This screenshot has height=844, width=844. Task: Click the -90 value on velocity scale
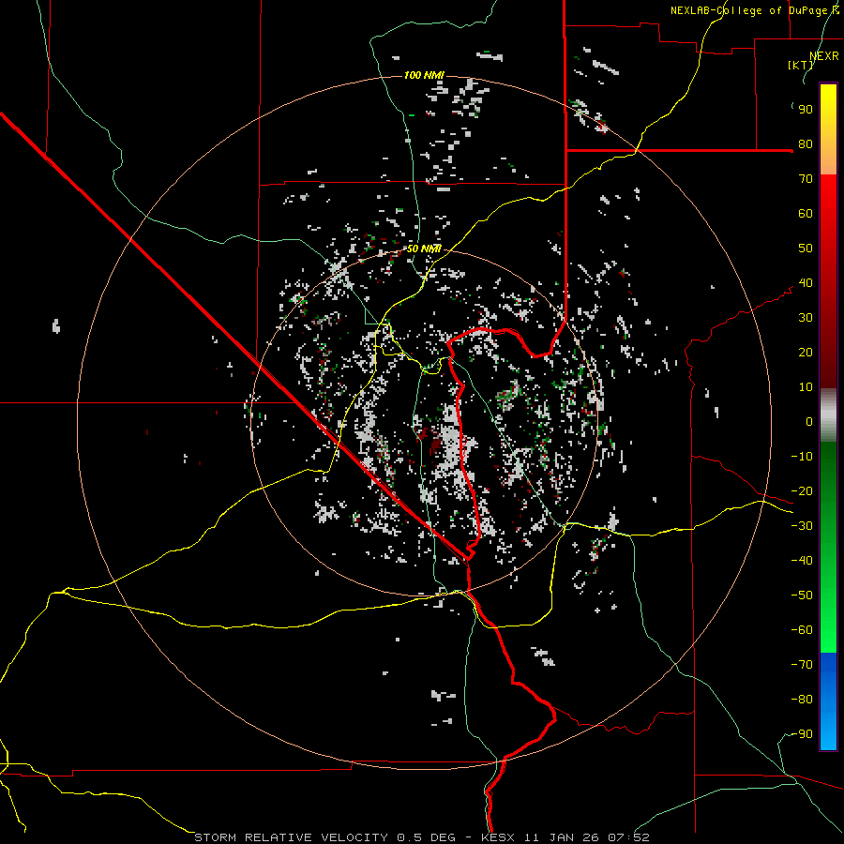[x=802, y=734]
